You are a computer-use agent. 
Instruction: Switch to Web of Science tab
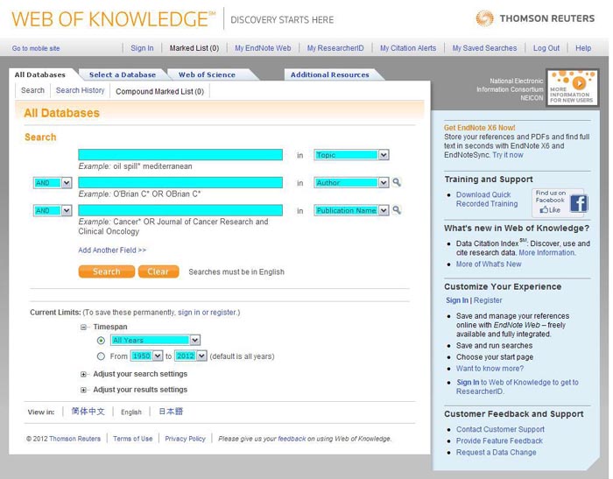207,75
